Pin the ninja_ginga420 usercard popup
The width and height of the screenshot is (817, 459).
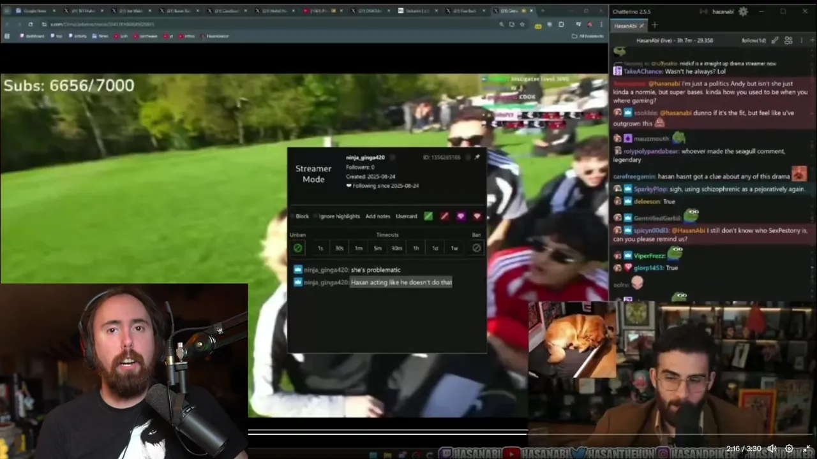tap(477, 157)
